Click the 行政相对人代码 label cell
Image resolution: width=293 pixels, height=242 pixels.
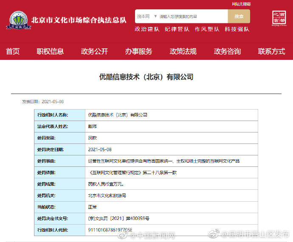click(60, 230)
